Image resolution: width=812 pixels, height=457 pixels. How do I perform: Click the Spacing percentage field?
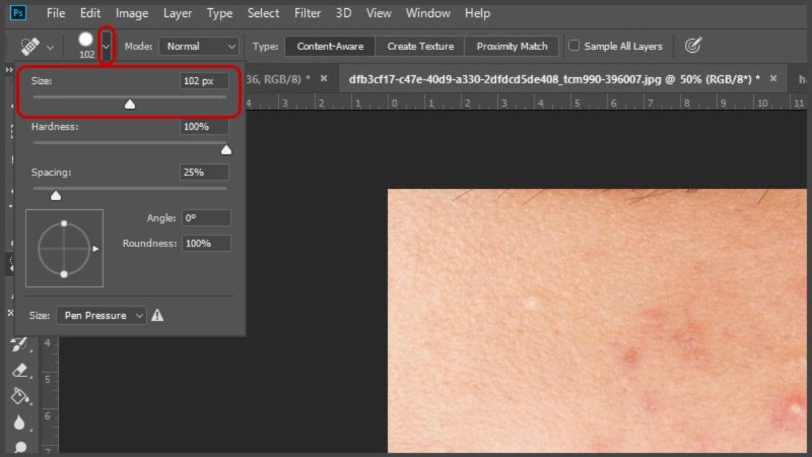point(204,172)
